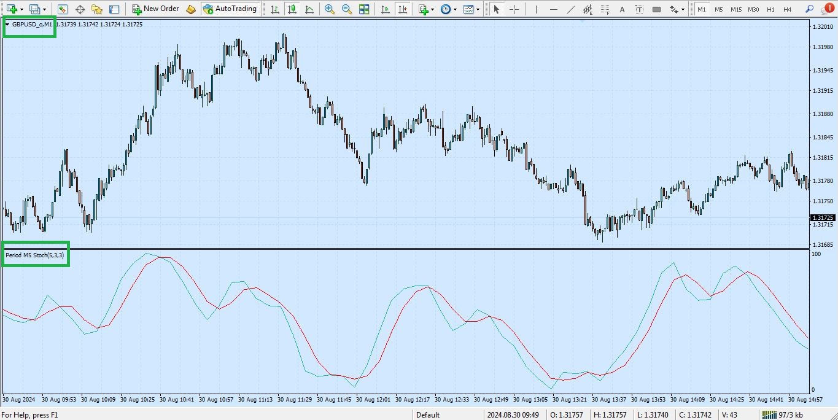Click the C: 1.31742 status value

695,415
